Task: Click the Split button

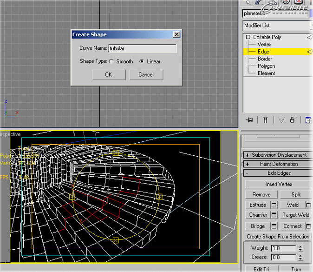Action: point(296,194)
